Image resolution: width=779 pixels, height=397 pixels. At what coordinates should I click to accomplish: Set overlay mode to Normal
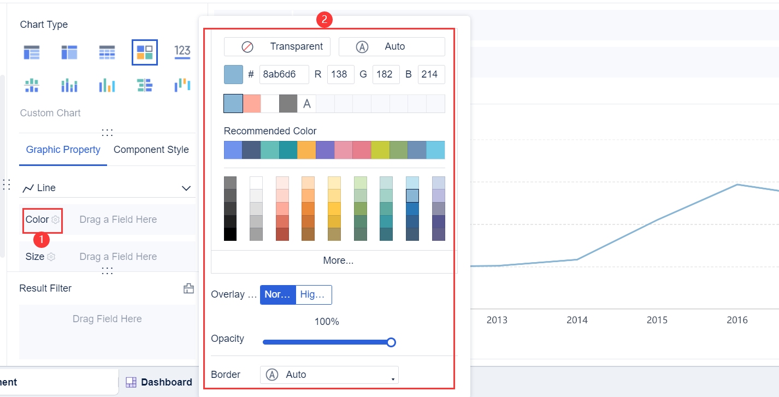pos(278,294)
